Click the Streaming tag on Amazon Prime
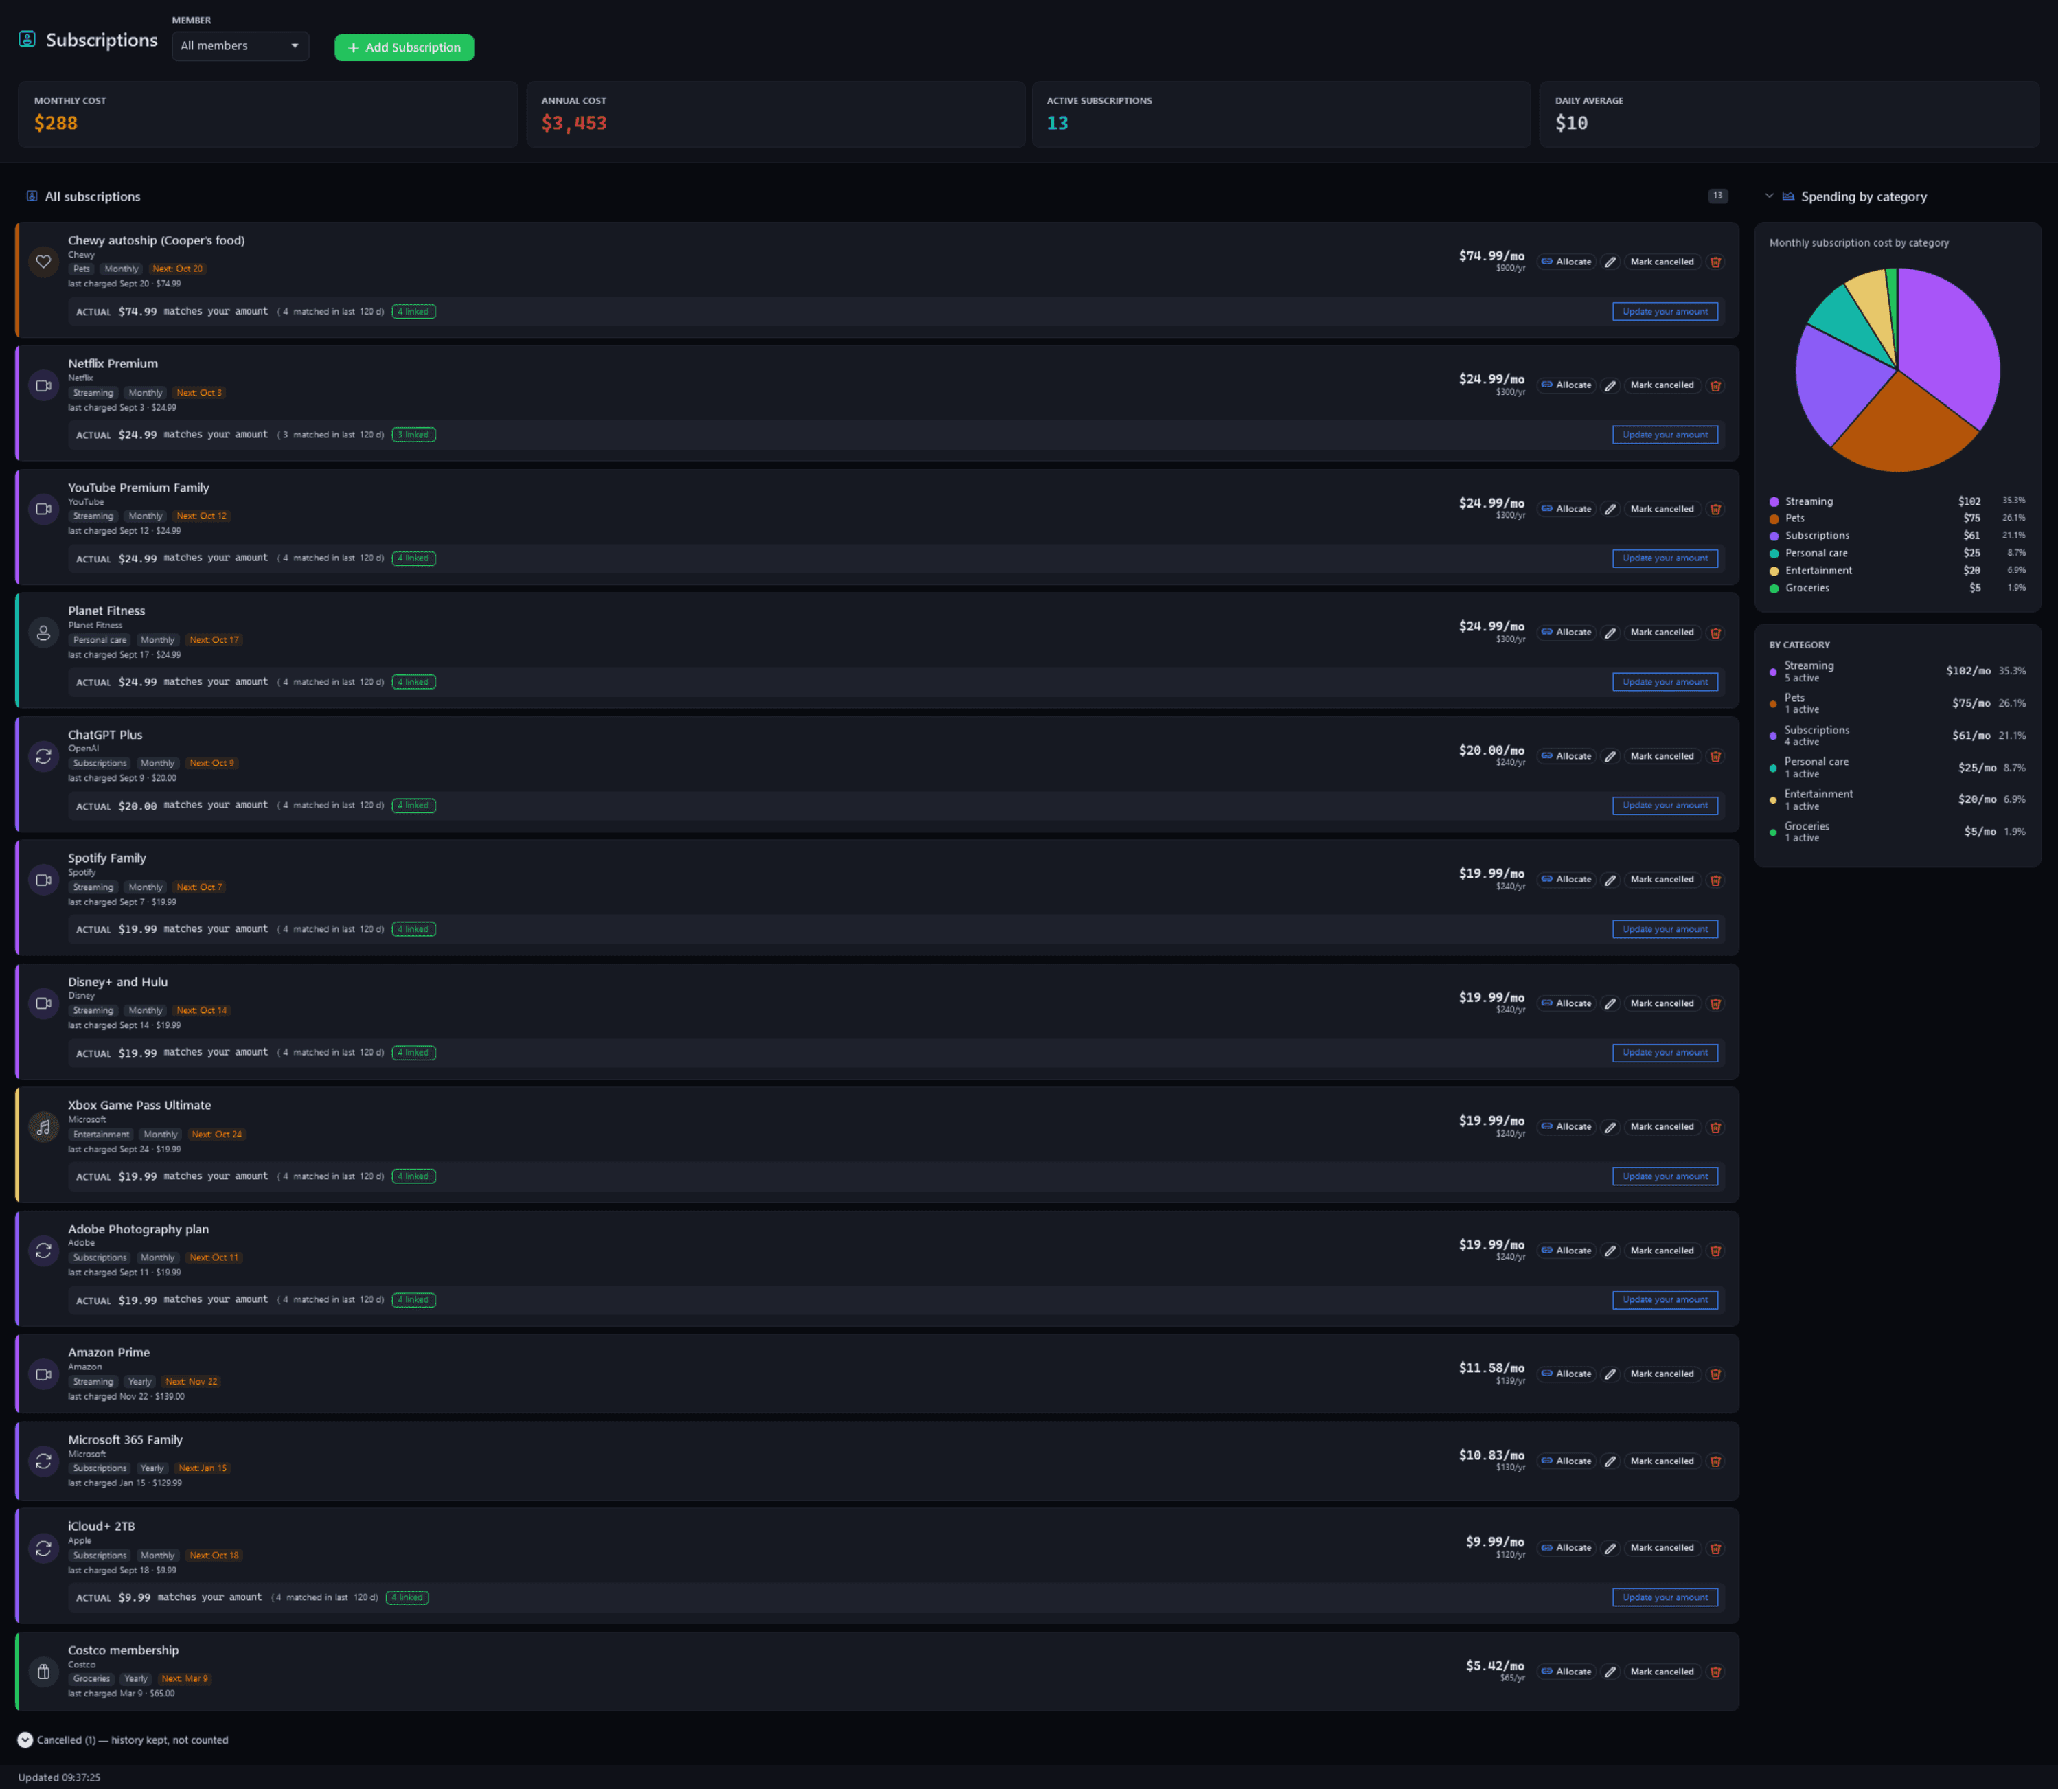 point(93,1382)
